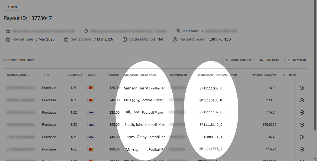Open details arrow for 136.43 Jones row
317x161 pixels.
coord(302,137)
